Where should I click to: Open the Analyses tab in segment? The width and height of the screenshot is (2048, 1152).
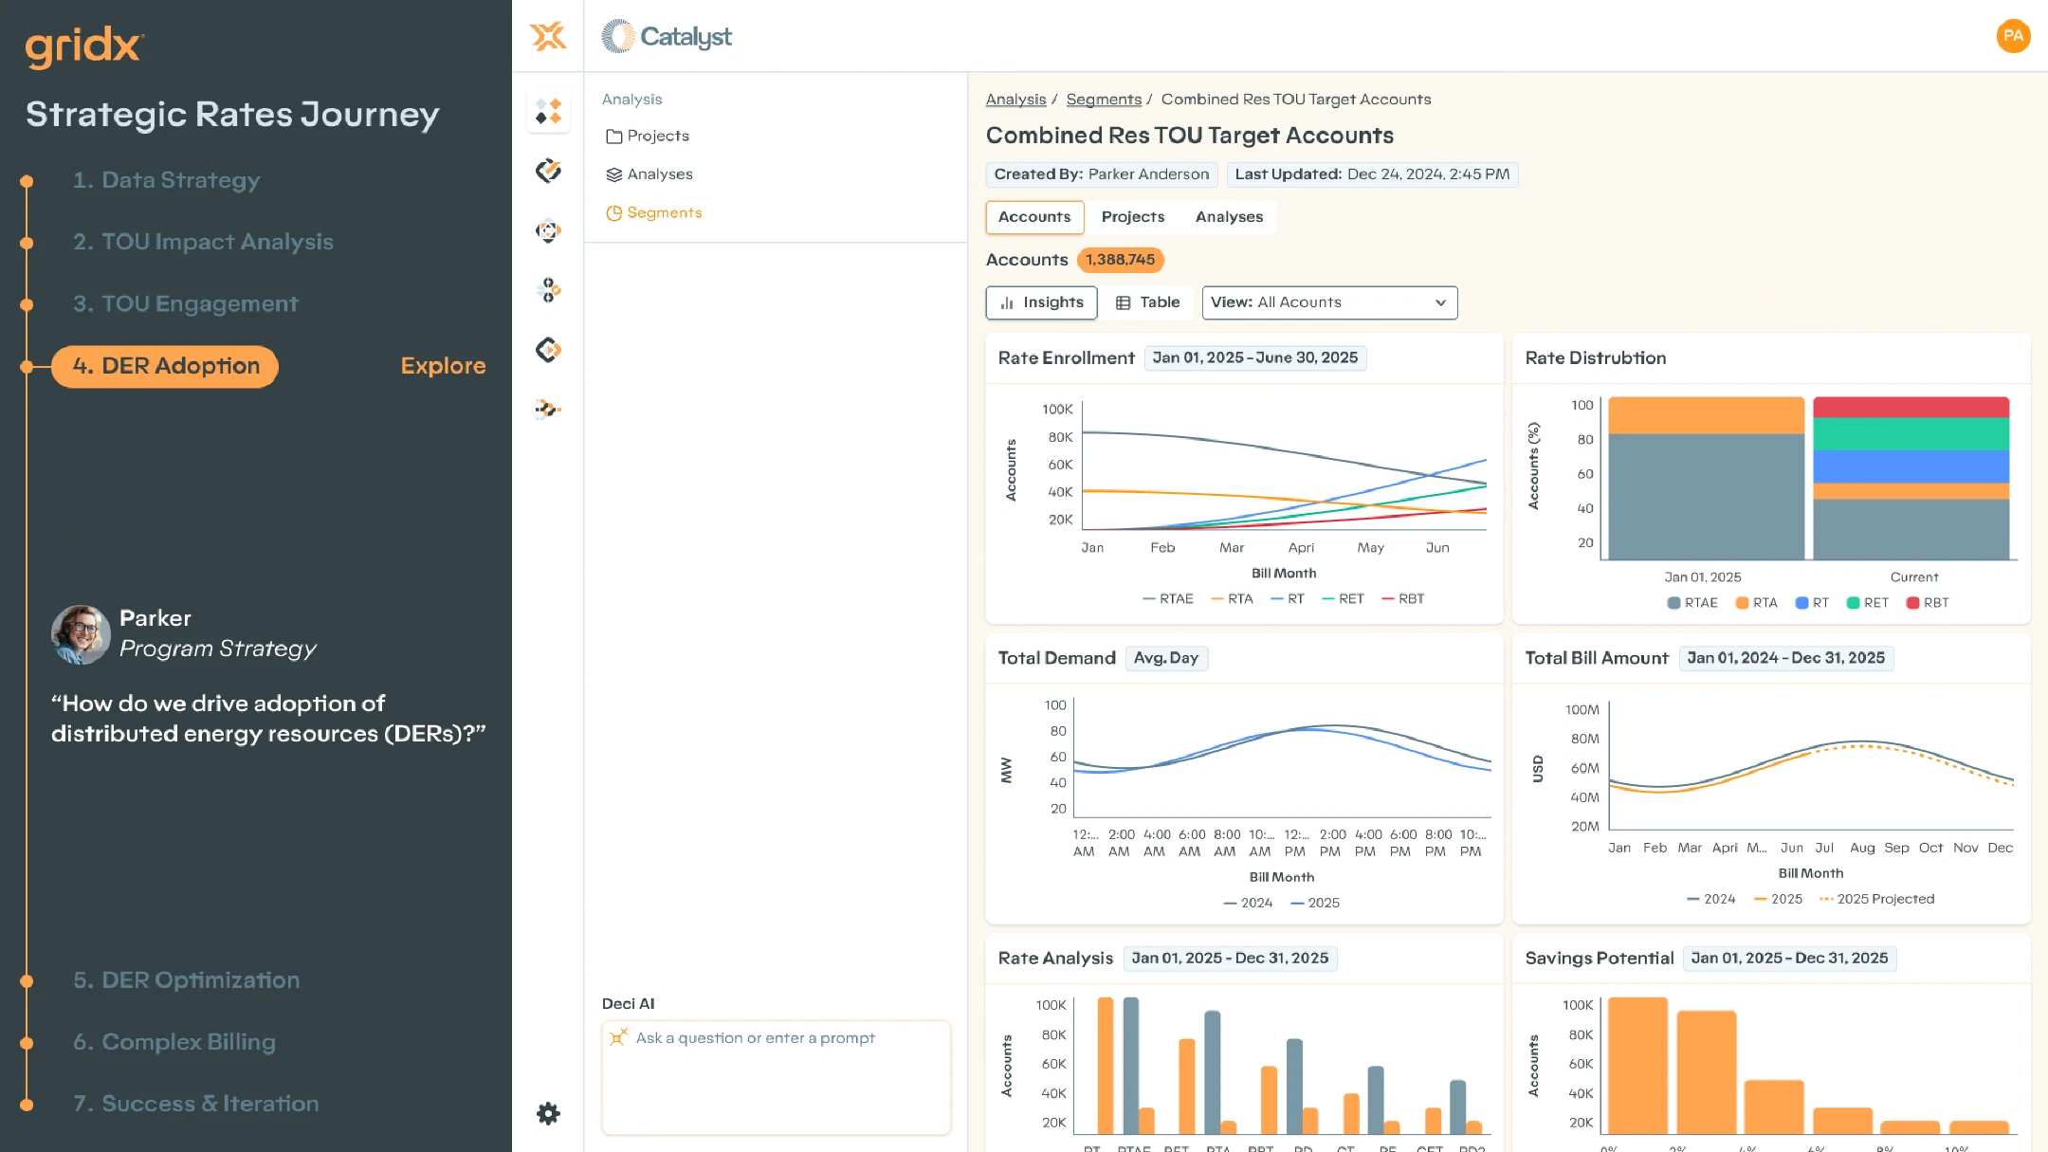pos(1229,217)
